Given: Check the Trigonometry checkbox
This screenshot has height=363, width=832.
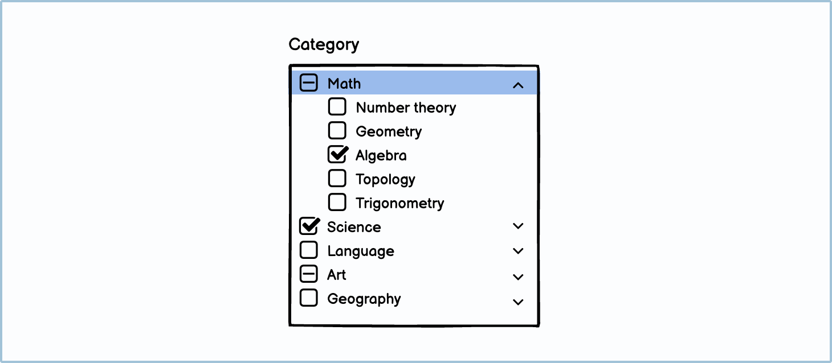Looking at the screenshot, I should pyautogui.click(x=337, y=202).
